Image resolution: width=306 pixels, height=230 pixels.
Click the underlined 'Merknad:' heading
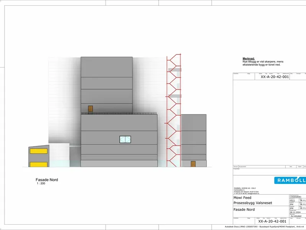click(249, 59)
